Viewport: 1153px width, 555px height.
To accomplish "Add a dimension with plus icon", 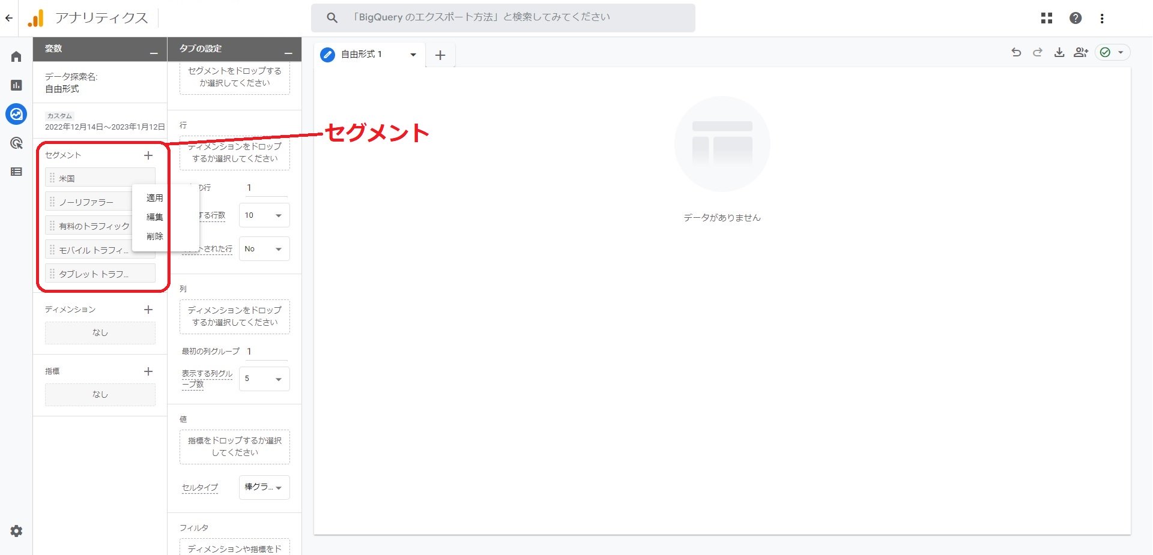I will coord(148,310).
